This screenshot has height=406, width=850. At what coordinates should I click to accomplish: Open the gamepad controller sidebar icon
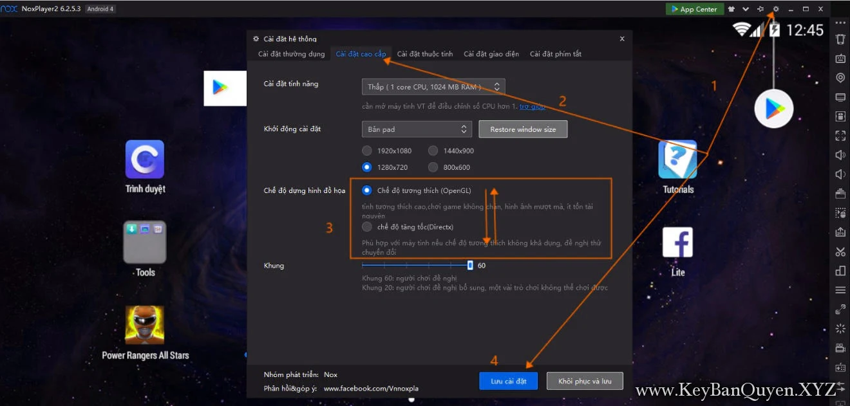tap(840, 367)
